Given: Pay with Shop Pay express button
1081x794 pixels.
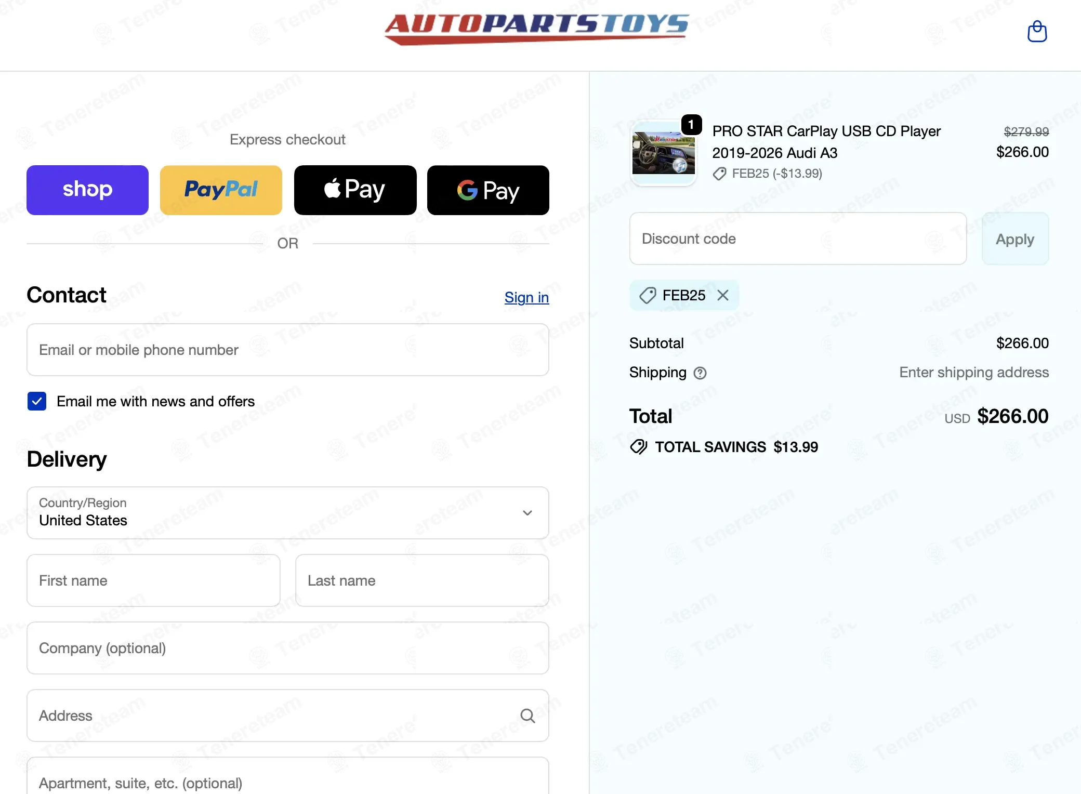Looking at the screenshot, I should [87, 190].
